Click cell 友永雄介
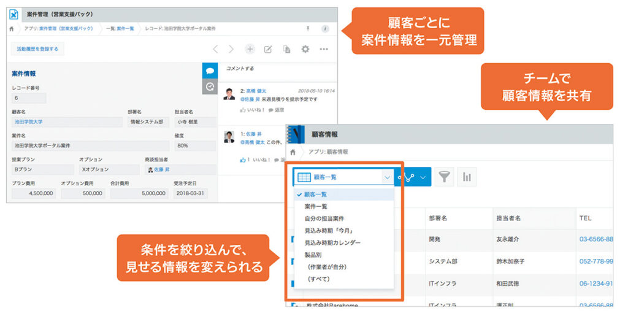This screenshot has height=316, width=628. tap(507, 239)
